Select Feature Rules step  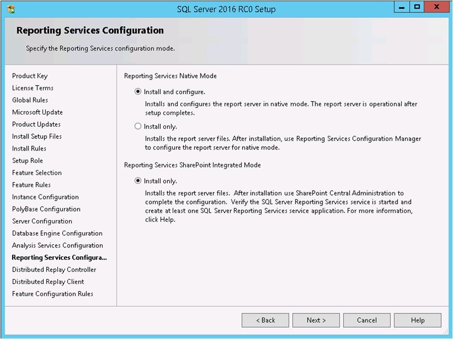tap(31, 185)
